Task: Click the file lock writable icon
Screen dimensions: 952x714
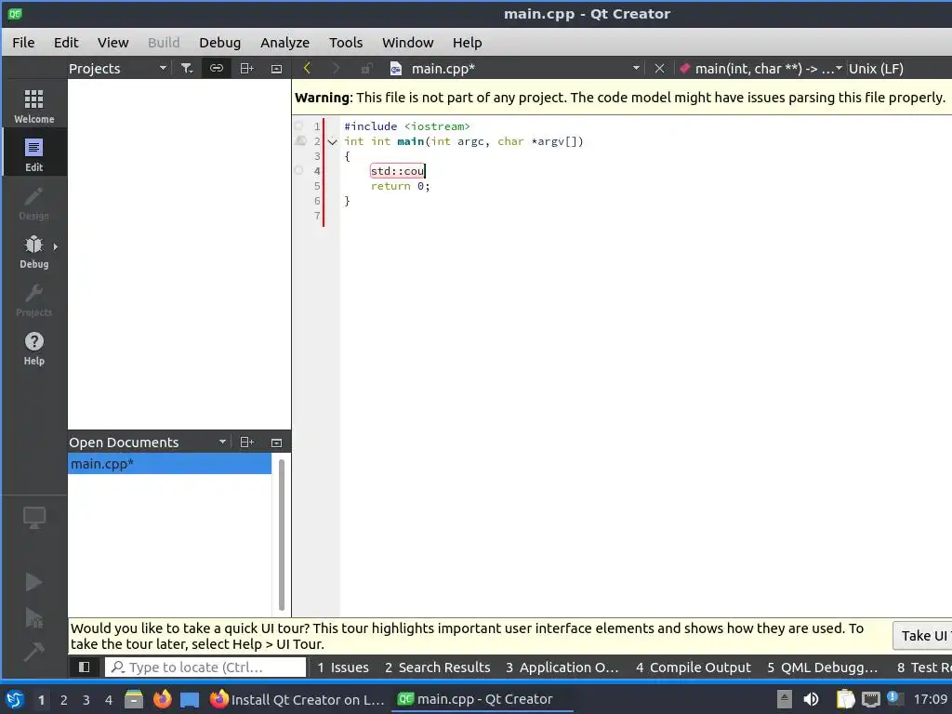Action: (366, 69)
